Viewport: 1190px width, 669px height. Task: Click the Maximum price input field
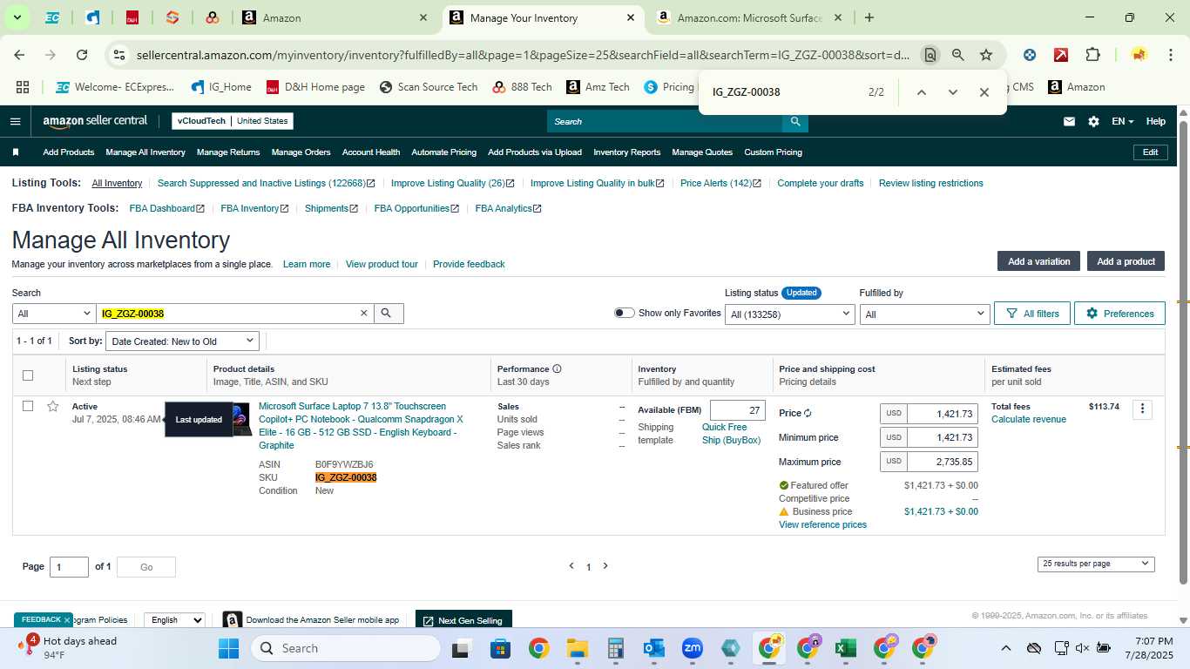click(943, 462)
